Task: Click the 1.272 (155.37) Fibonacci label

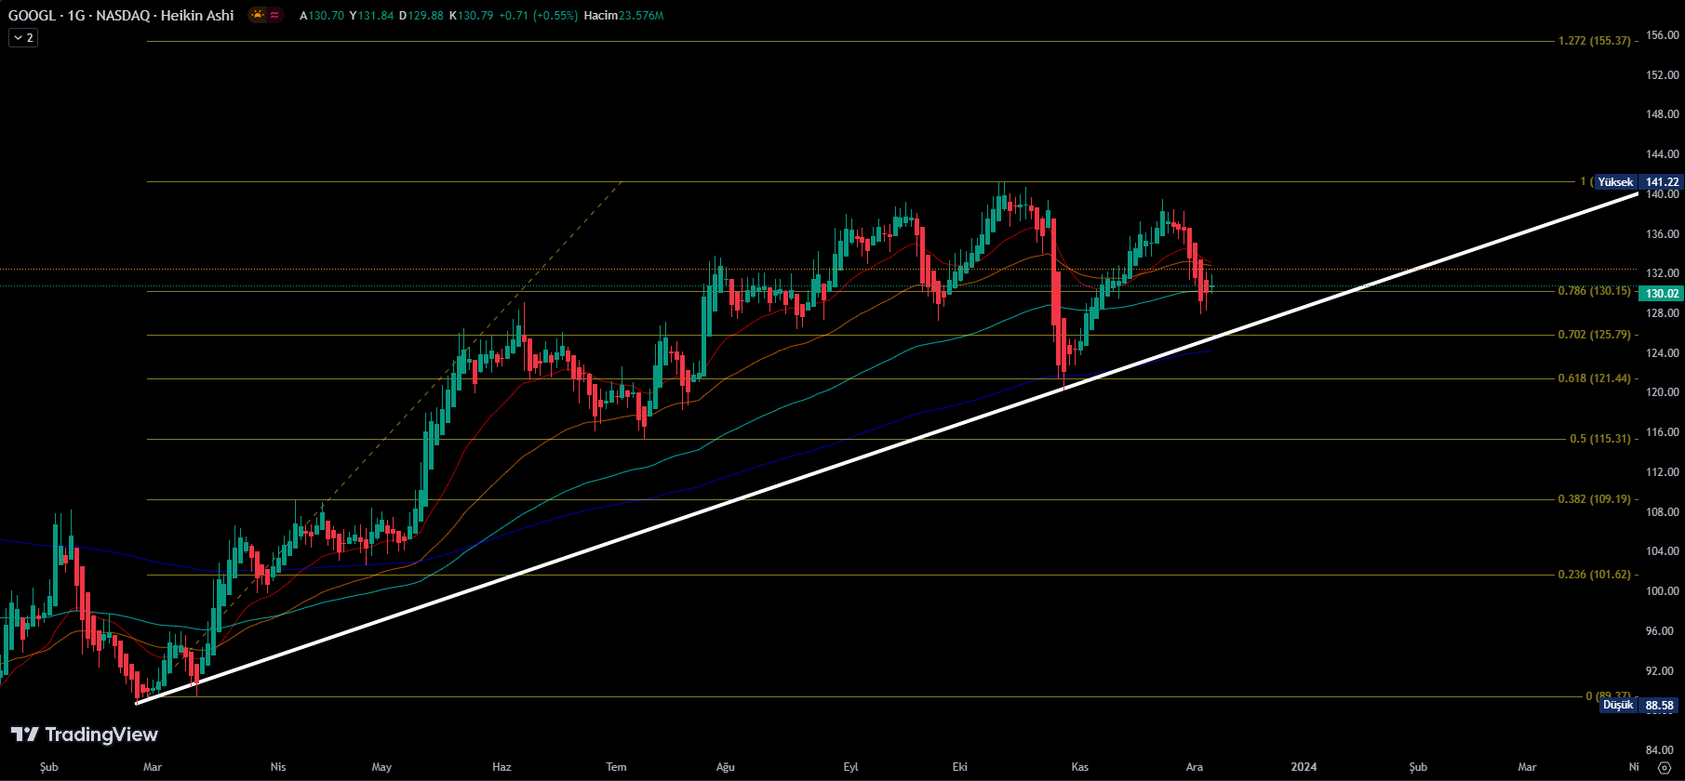Action: [1595, 41]
